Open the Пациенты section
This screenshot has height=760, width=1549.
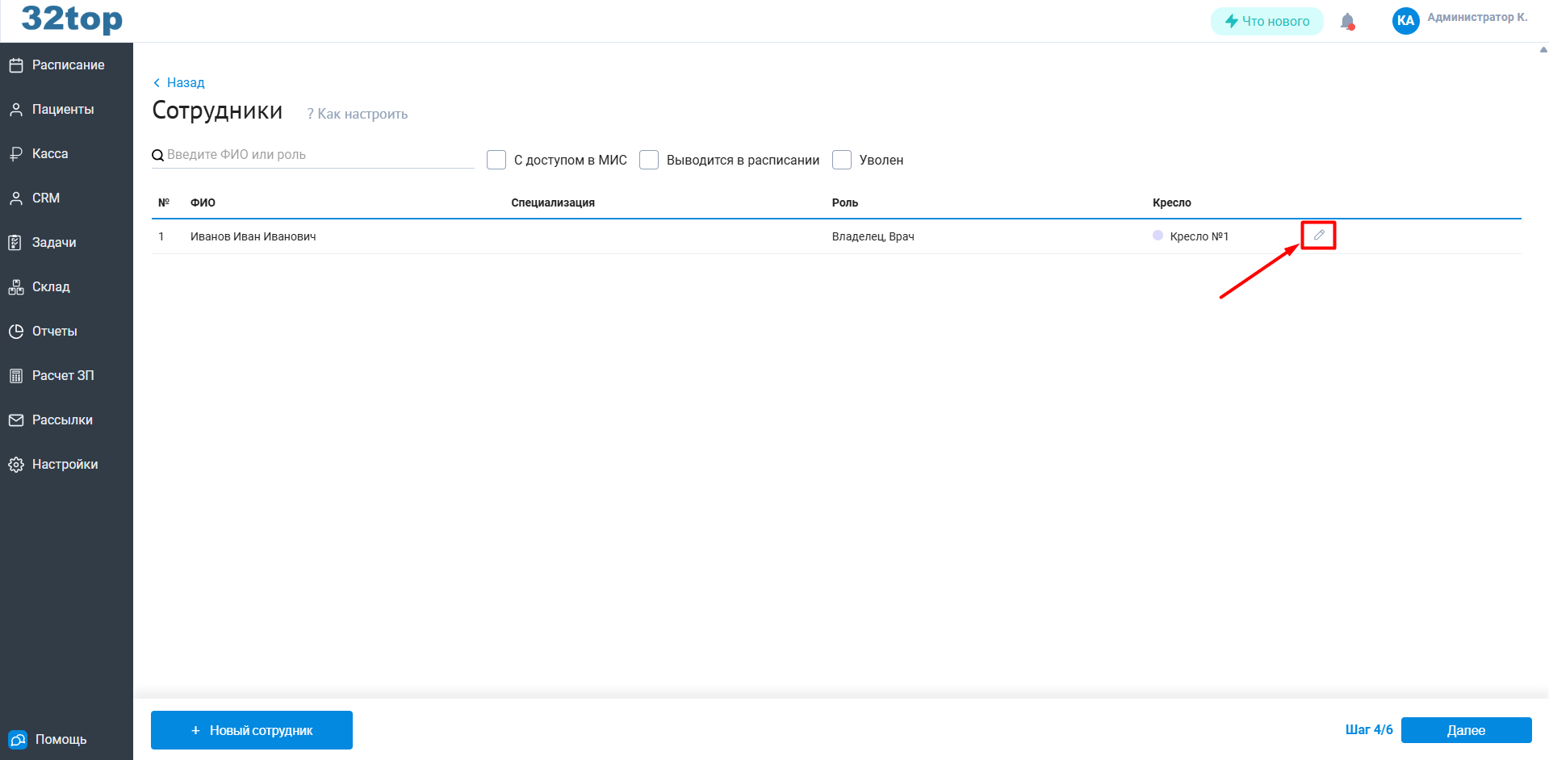62,110
